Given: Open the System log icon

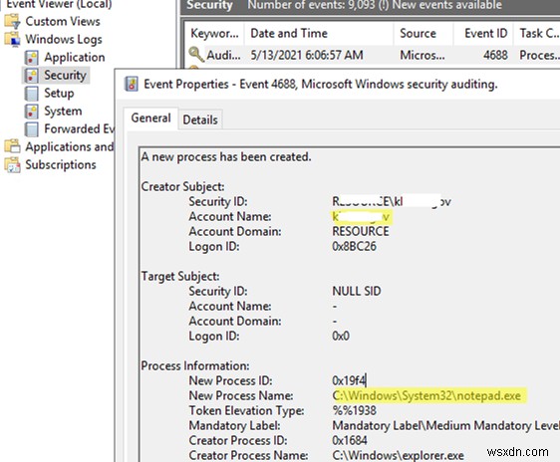Looking at the screenshot, I should coord(32,112).
